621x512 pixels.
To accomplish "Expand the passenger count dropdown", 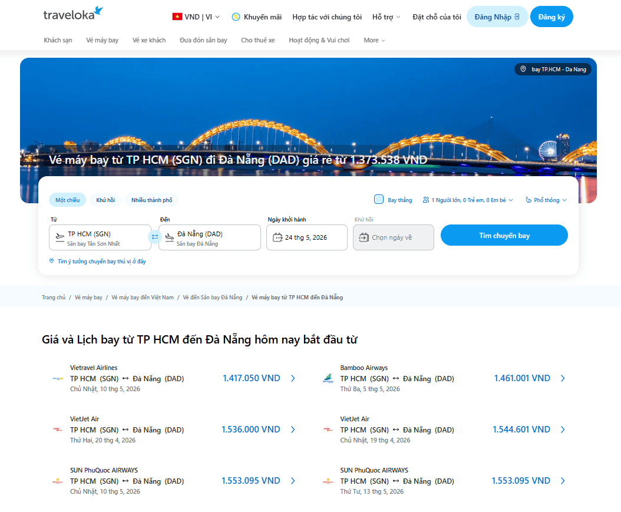I will 468,200.
